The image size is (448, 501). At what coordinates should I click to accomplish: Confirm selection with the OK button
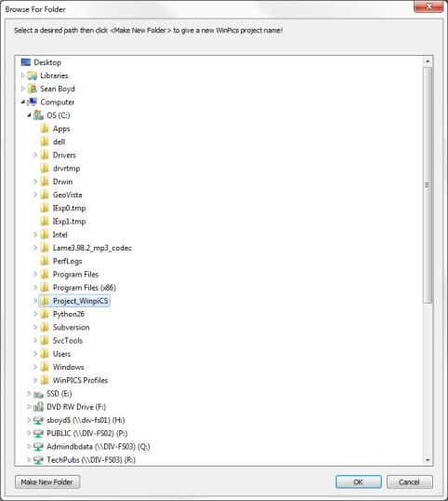(x=359, y=481)
